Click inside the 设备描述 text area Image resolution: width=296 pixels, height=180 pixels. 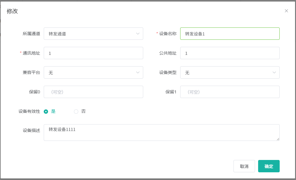coord(161,133)
